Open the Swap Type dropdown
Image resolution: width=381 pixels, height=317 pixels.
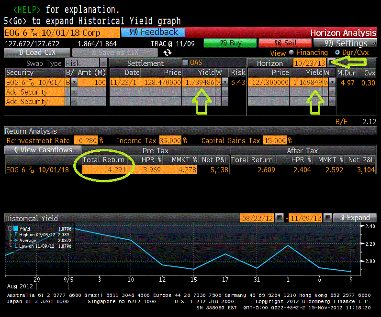103,63
